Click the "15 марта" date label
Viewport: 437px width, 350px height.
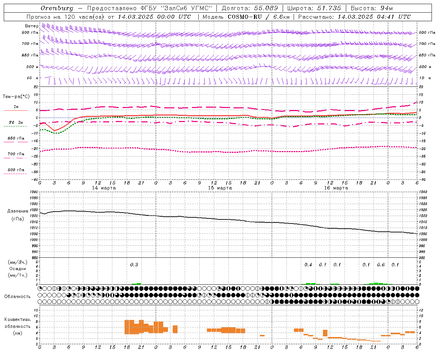tap(220, 188)
